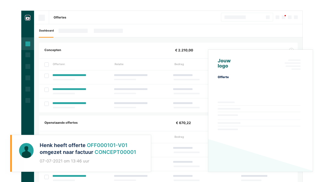This screenshot has width=323, height=182.
Task: Click the square icon left of Offertes title
Action: (x=42, y=17)
